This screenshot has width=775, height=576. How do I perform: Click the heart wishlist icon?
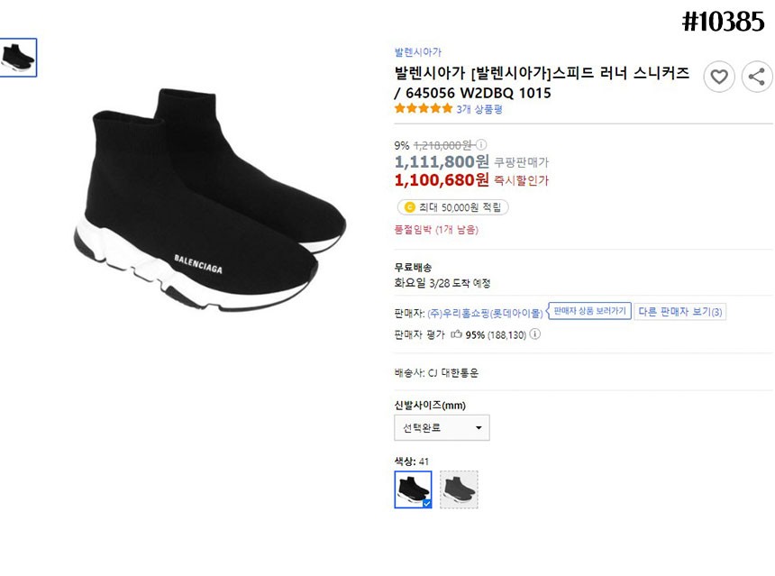[x=718, y=77]
